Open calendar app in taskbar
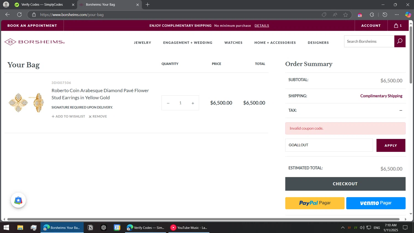Image resolution: width=414 pixels, height=233 pixels. coord(117,227)
